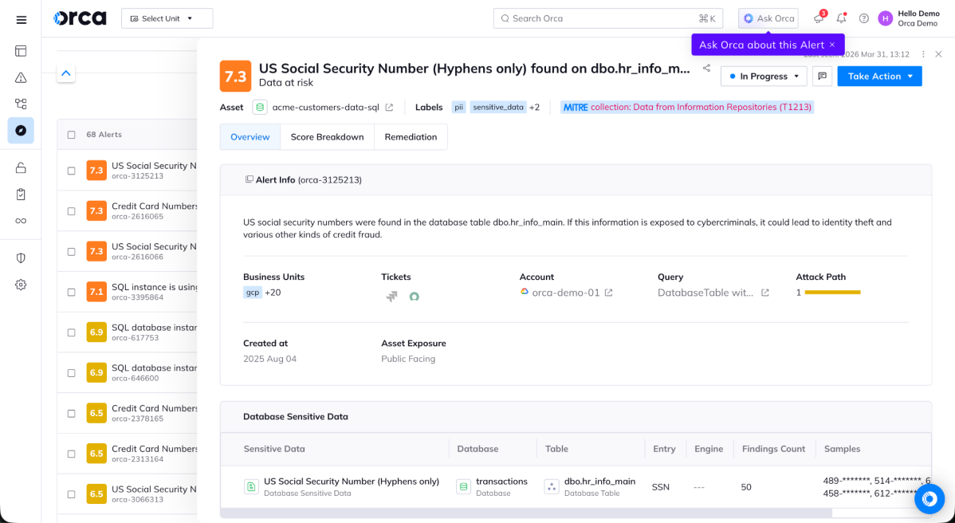Open the alerts warning triangle in sidebar
Screen dimensions: 955x523
(21, 77)
